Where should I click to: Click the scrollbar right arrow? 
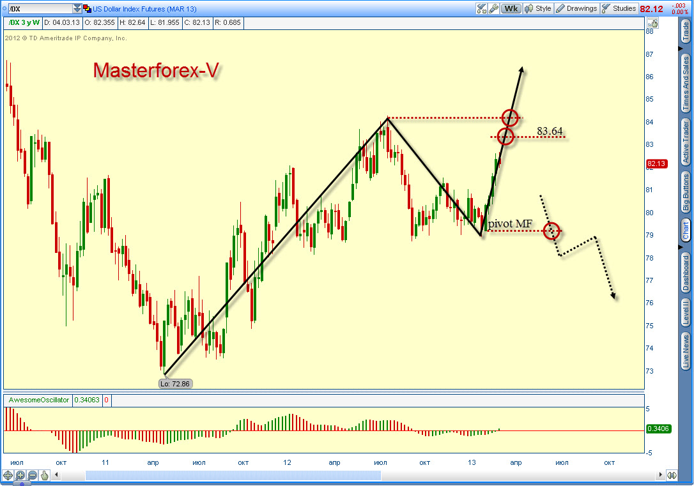click(x=661, y=475)
